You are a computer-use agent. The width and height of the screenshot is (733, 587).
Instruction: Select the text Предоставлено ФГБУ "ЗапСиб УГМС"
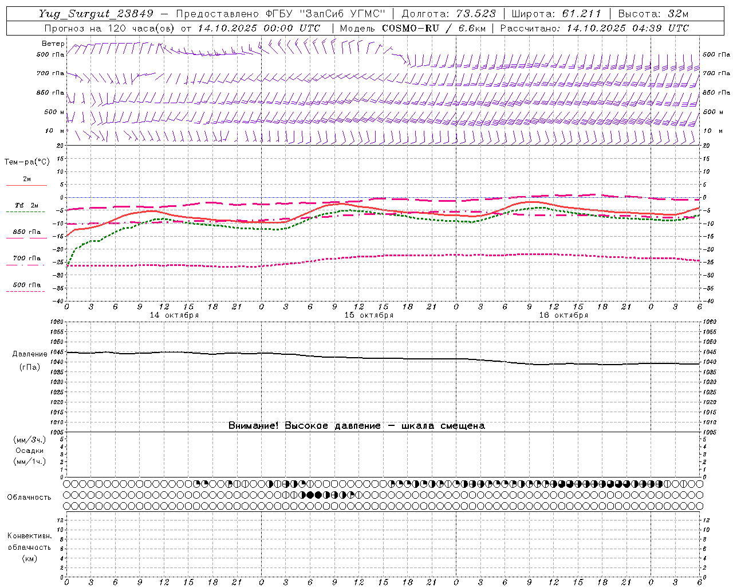[x=281, y=14]
